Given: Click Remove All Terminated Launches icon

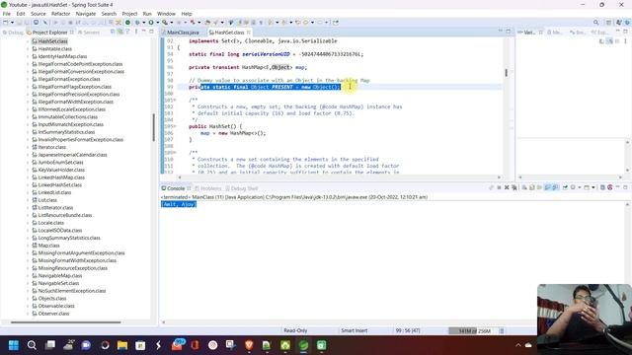Looking at the screenshot, I should pos(513,187).
